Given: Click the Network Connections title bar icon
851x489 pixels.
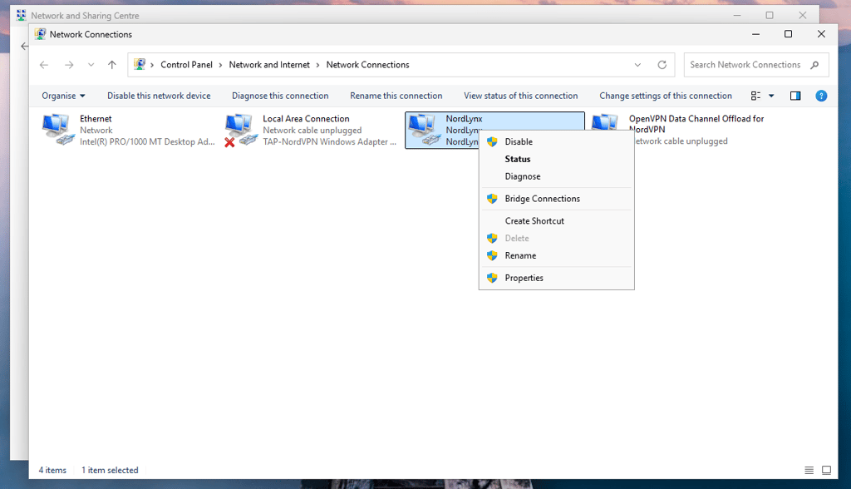Looking at the screenshot, I should 40,34.
